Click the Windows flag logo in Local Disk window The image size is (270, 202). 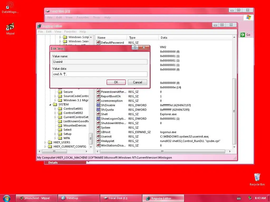[248, 17]
